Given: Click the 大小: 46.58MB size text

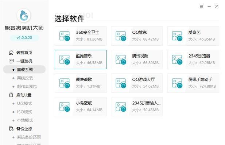Looking at the screenshot, I should 89,63.
